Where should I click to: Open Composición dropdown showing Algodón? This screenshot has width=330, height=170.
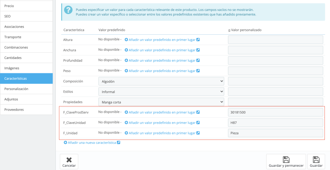pos(161,81)
